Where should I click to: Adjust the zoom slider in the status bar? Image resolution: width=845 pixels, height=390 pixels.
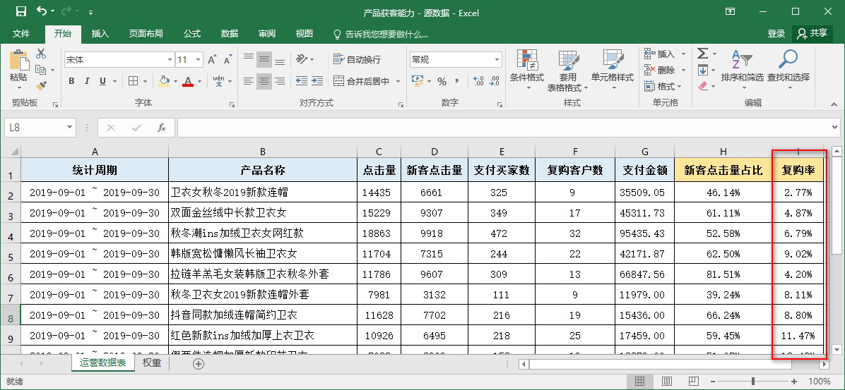(753, 382)
